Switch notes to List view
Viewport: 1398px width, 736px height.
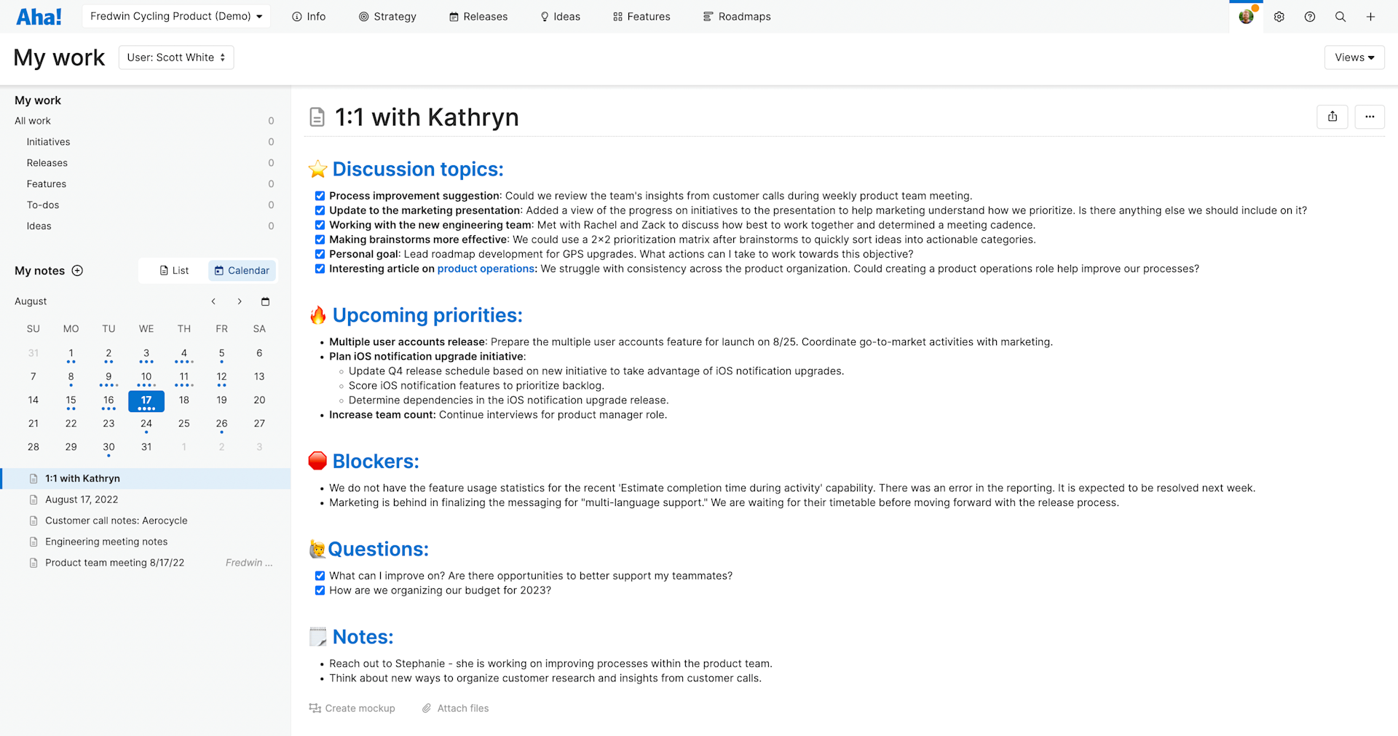[x=174, y=271]
